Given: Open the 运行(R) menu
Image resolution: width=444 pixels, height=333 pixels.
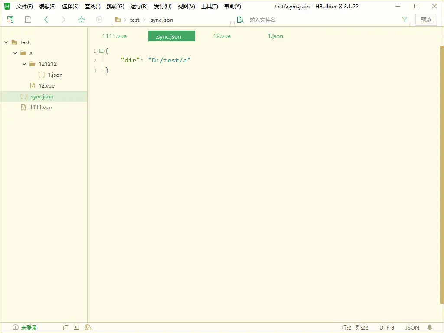Looking at the screenshot, I should tap(139, 6).
